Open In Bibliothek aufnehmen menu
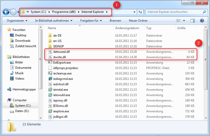 coord(54,21)
